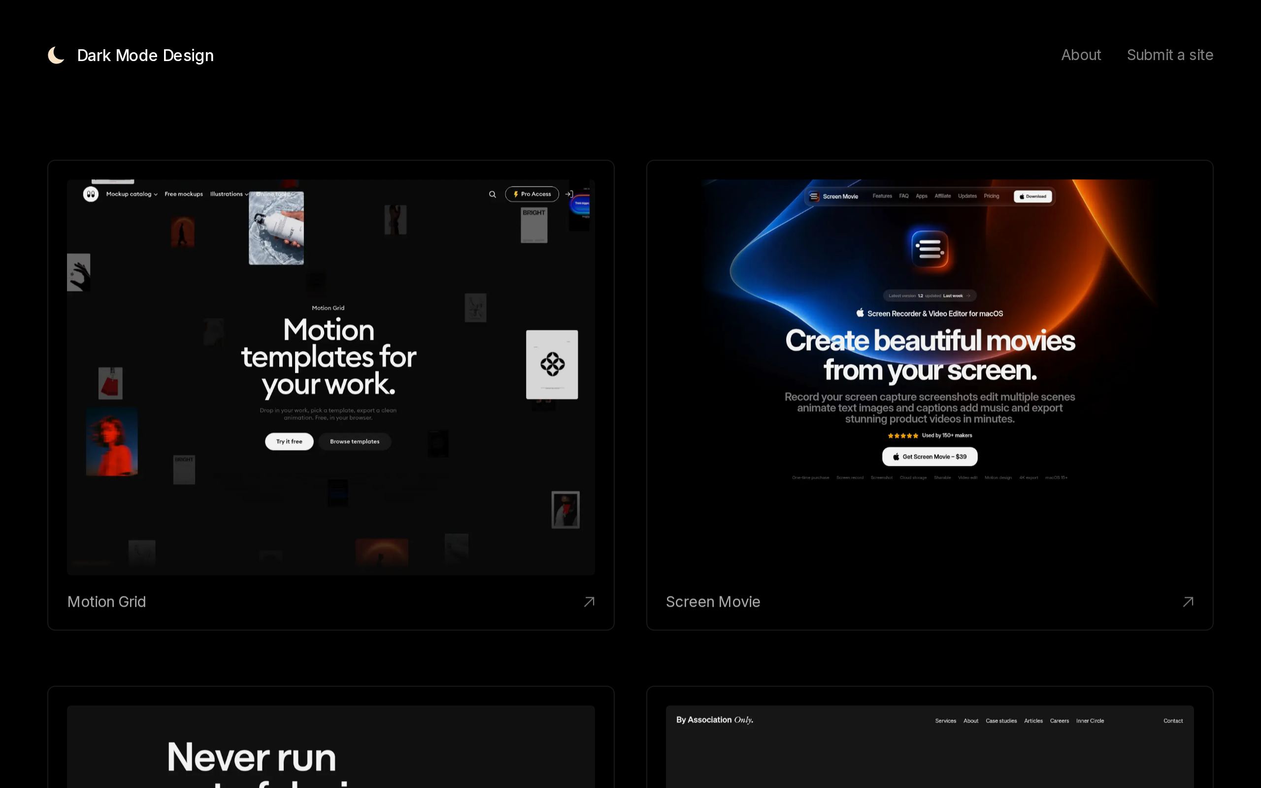Click Contact in By Association Only preview
The image size is (1261, 788).
pos(1173,721)
